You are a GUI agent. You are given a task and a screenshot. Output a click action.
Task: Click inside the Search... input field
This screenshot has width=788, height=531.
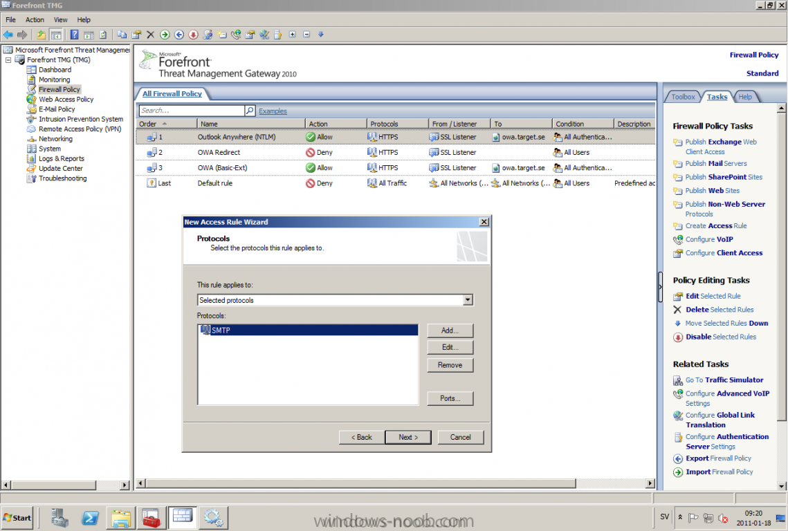click(x=192, y=111)
